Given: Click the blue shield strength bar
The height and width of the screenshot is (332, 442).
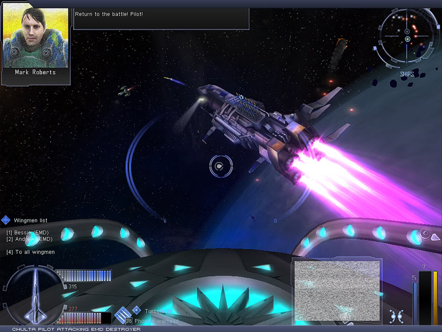Looking at the screenshot, I should [x=84, y=276].
